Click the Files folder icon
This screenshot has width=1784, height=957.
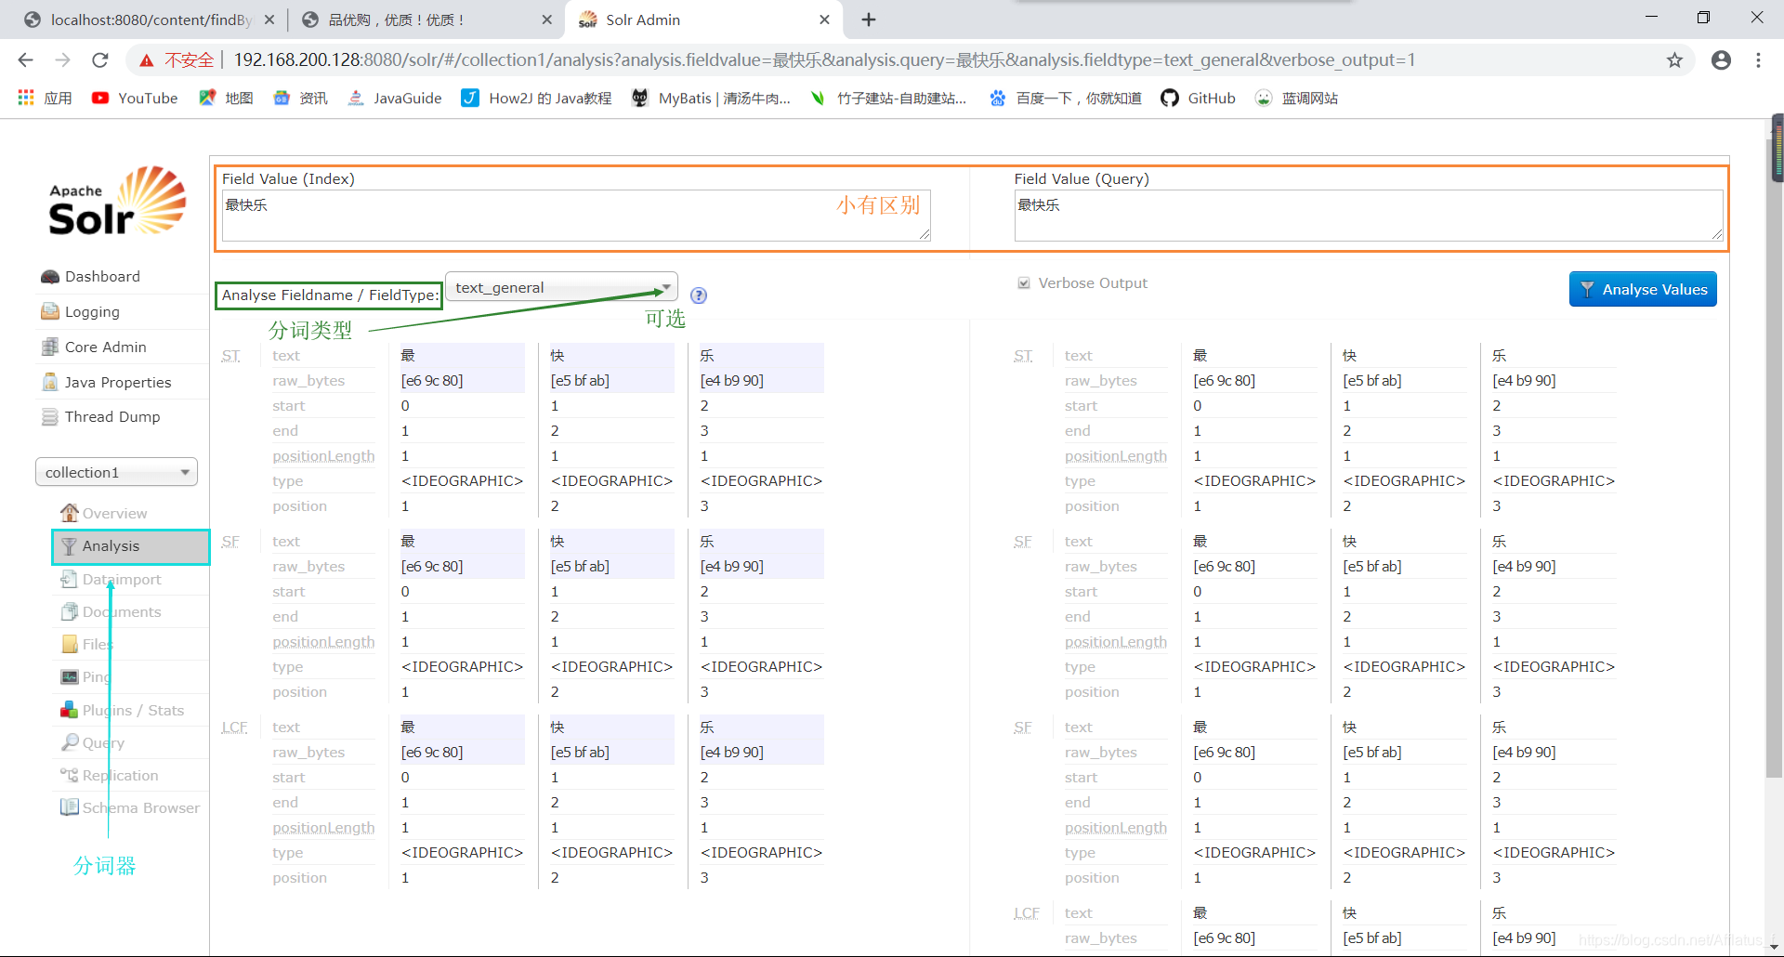(x=69, y=644)
